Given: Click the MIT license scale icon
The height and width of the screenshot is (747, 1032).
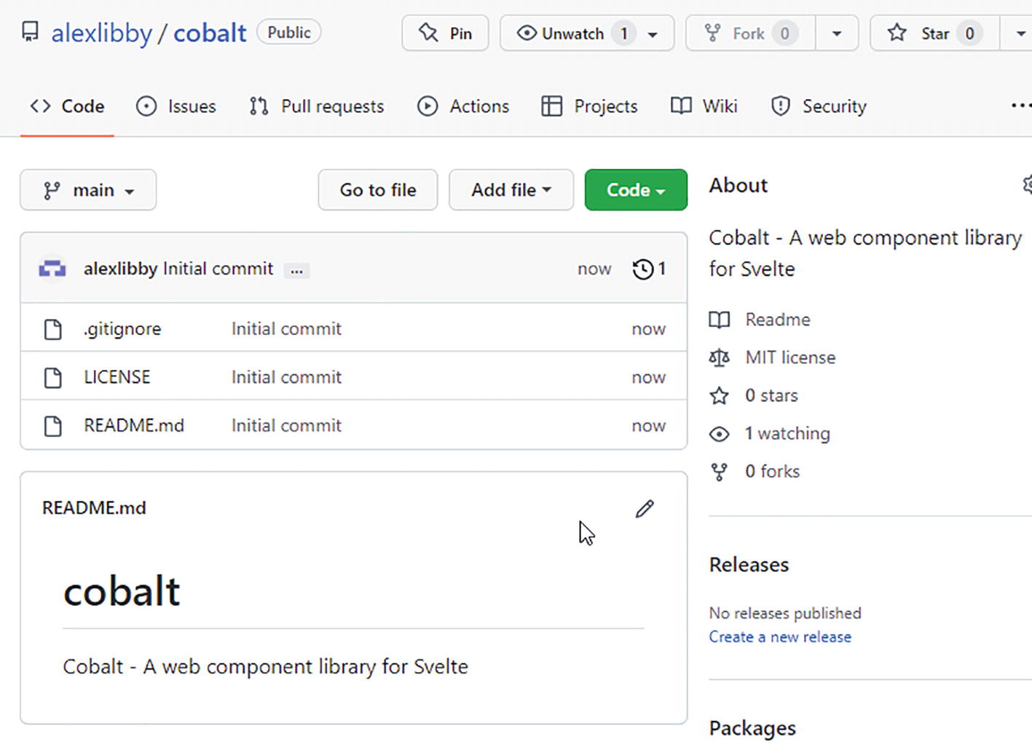Looking at the screenshot, I should tap(719, 357).
